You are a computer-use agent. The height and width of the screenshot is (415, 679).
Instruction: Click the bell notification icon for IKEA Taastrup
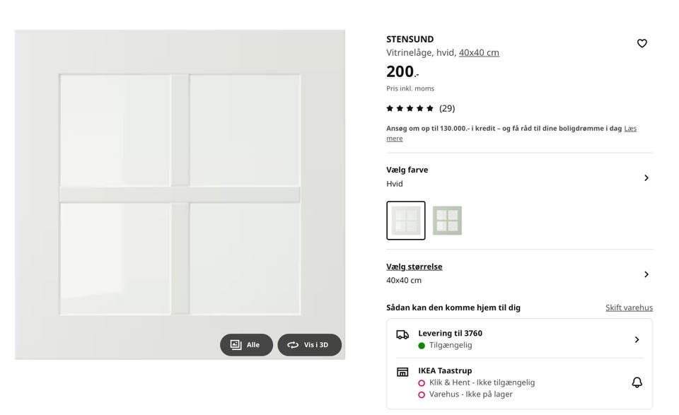pyautogui.click(x=637, y=382)
